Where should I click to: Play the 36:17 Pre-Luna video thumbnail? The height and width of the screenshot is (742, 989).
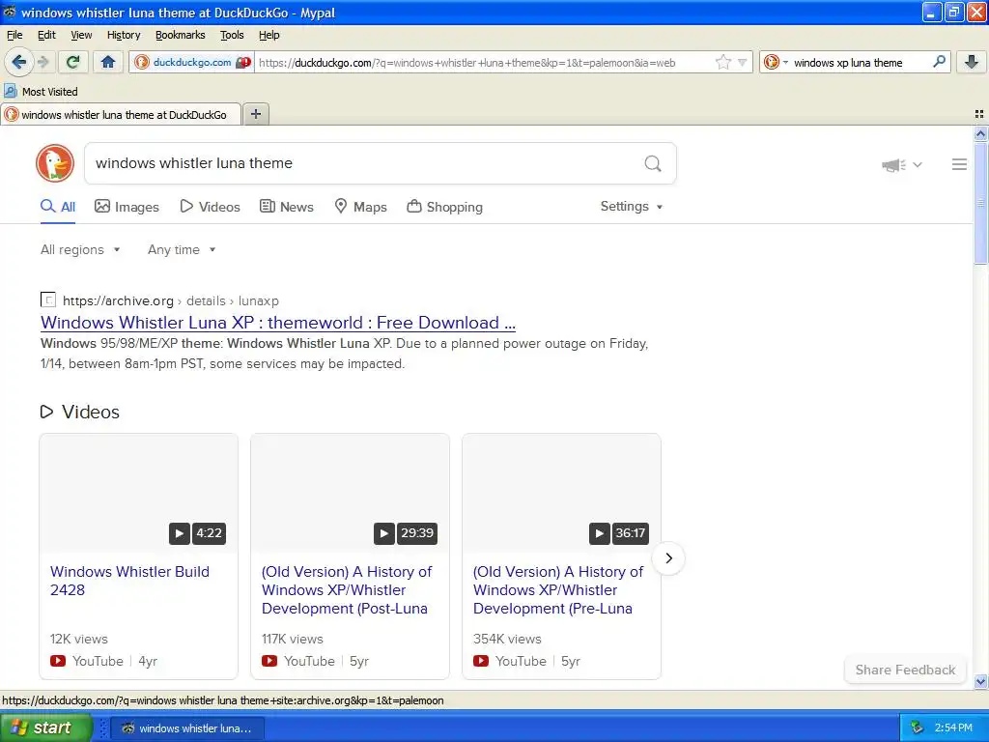click(x=561, y=493)
